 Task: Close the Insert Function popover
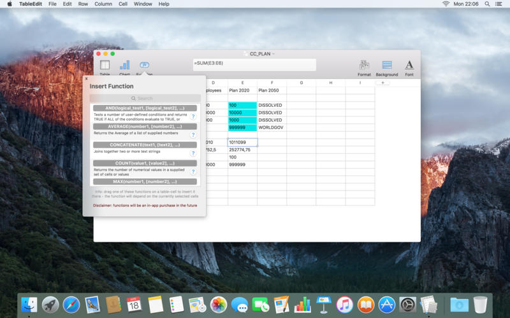(86, 78)
